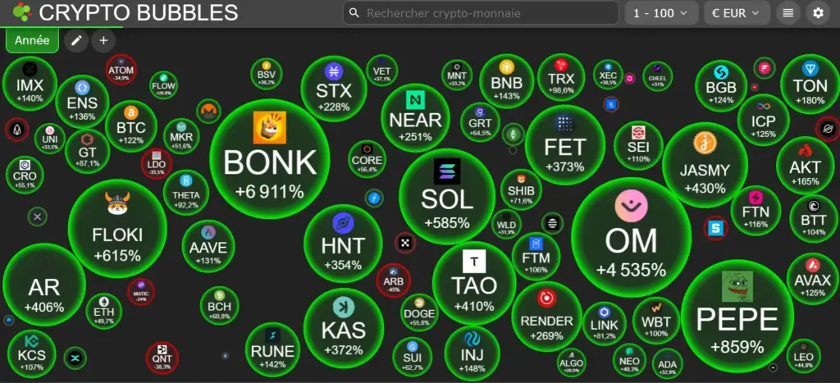Screen dimensions: 840x383
Task: Click the Crypto Bubbles logo icon
Action: click(x=22, y=13)
